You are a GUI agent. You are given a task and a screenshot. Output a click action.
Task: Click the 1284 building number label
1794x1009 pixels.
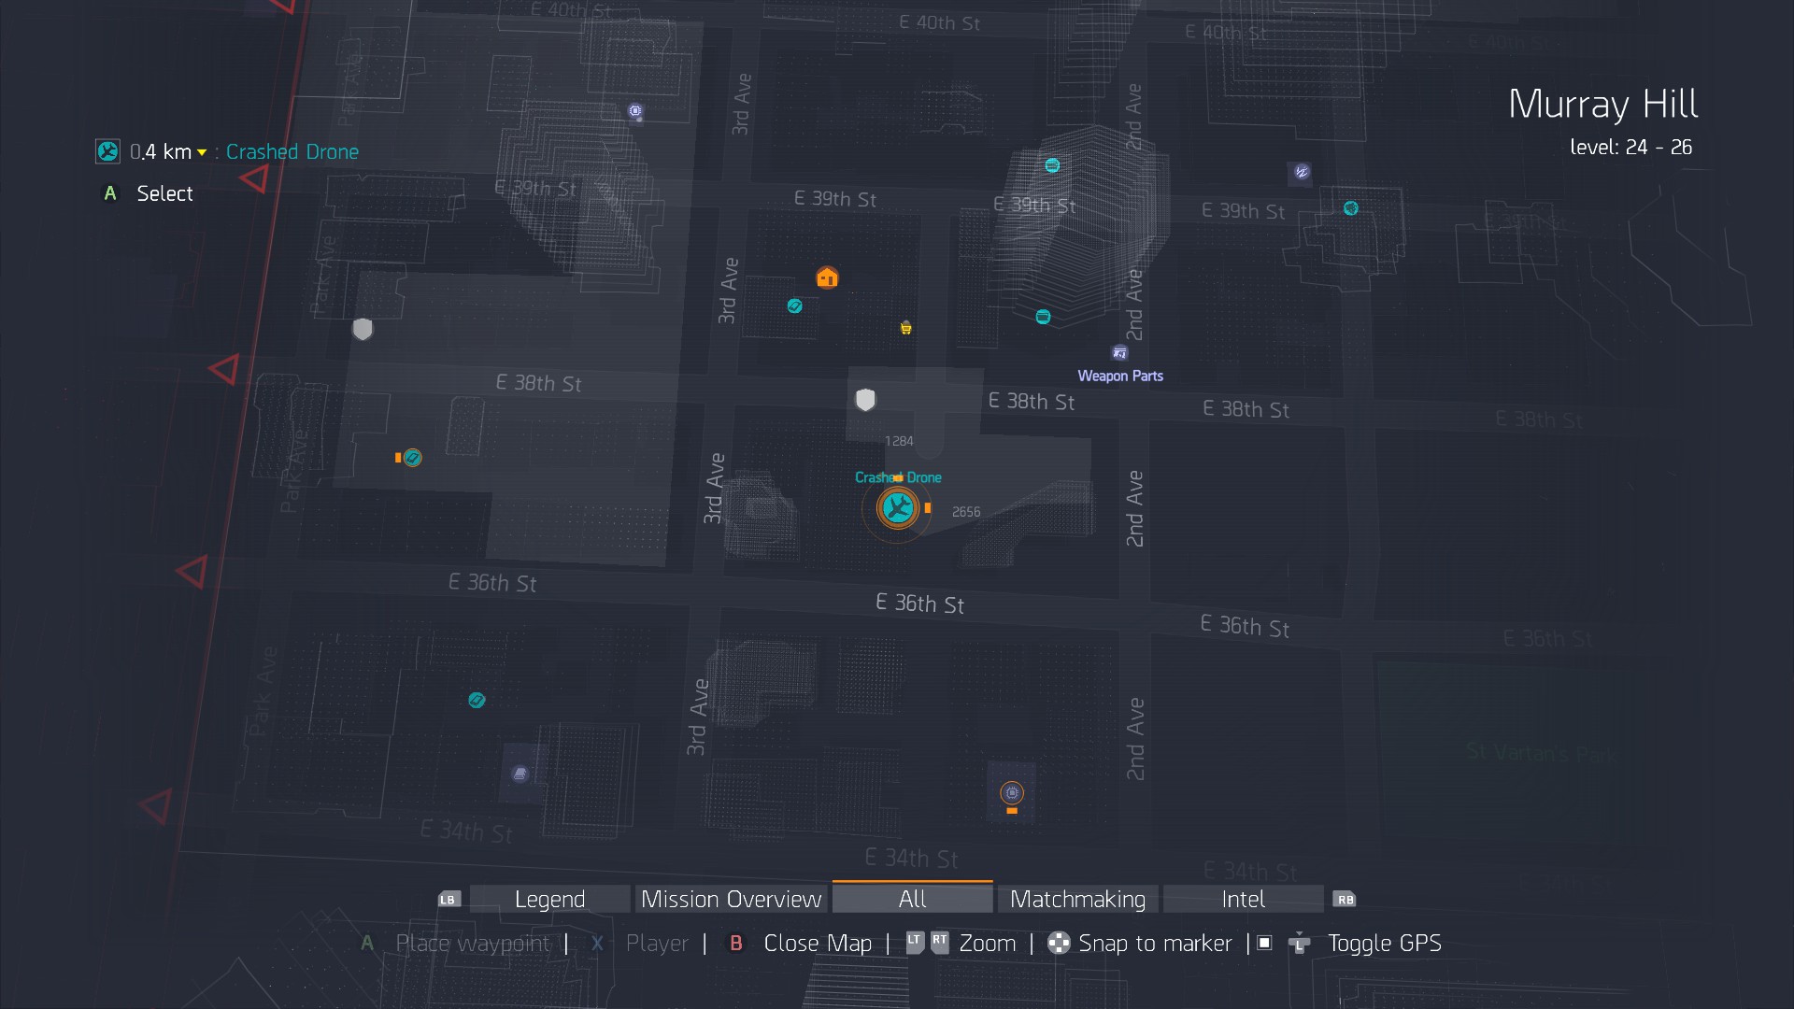899,441
